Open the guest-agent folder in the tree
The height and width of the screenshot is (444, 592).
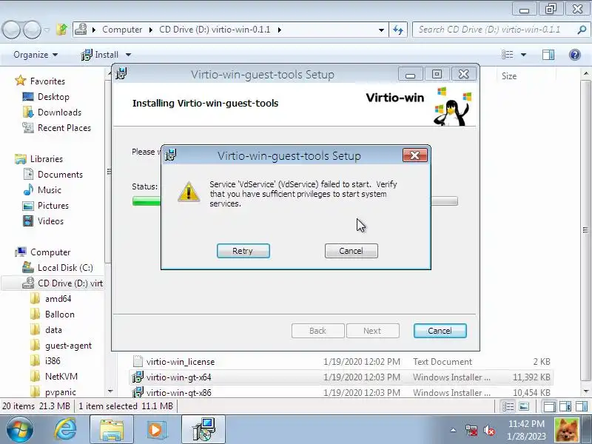click(x=61, y=346)
